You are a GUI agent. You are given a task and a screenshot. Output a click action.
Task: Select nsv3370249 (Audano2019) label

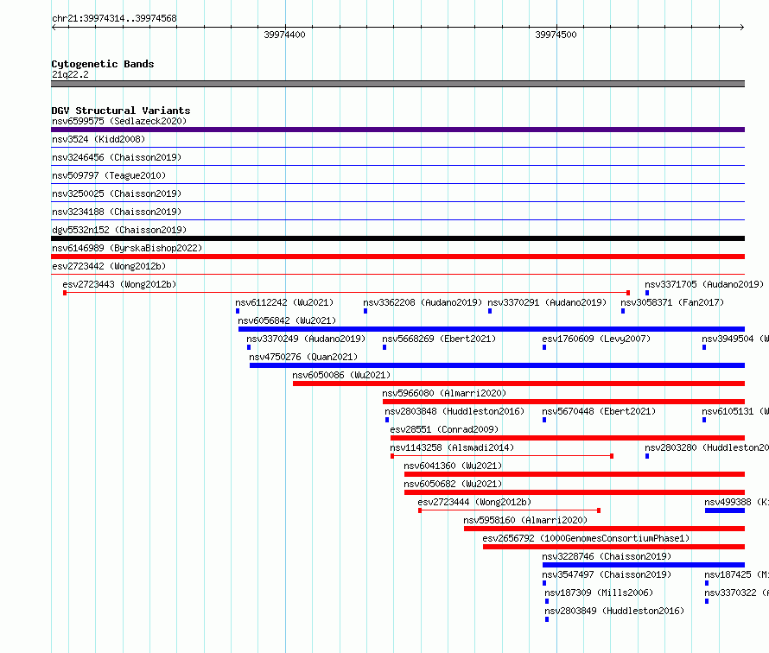point(306,339)
